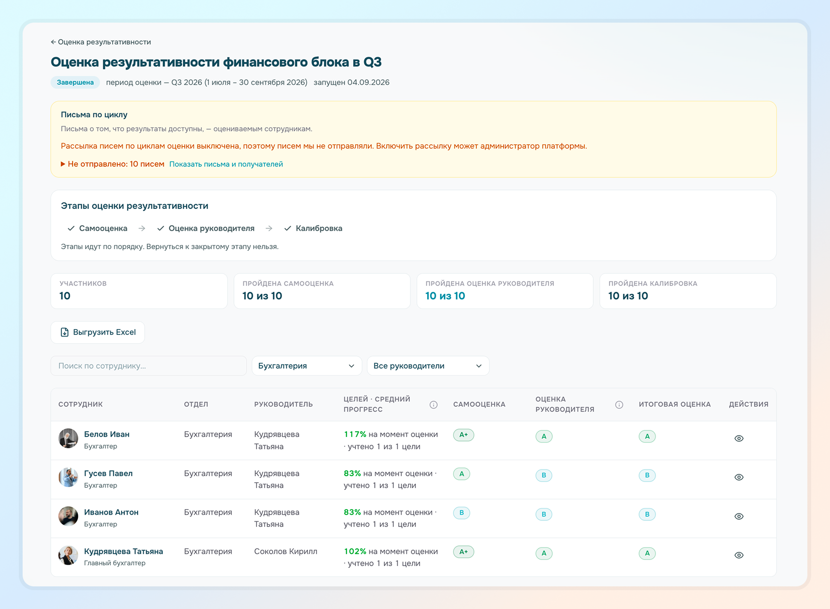Click A self-assessment badge for Гусев Павел
The height and width of the screenshot is (609, 830).
[462, 474]
